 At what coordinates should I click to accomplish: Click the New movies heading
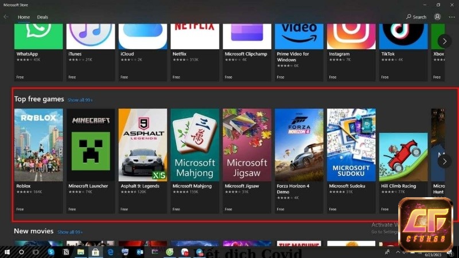[x=34, y=231]
